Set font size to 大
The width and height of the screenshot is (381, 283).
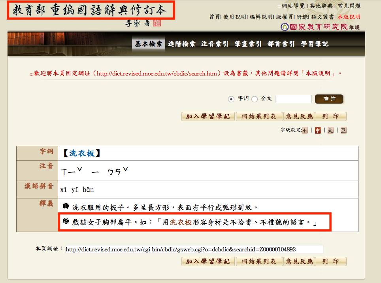click(330, 130)
